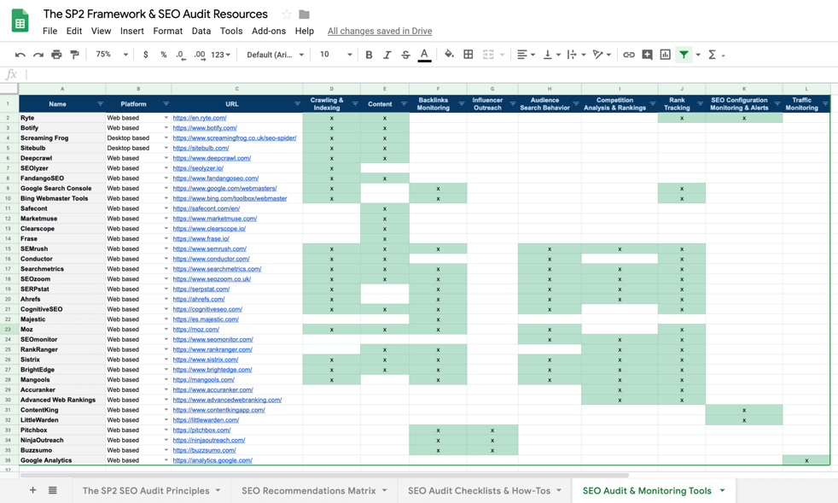Click the redo arrow icon

(x=38, y=55)
